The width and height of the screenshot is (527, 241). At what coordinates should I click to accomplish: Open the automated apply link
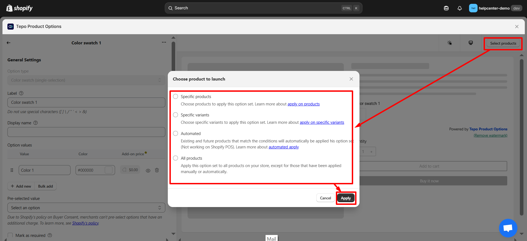click(x=283, y=147)
